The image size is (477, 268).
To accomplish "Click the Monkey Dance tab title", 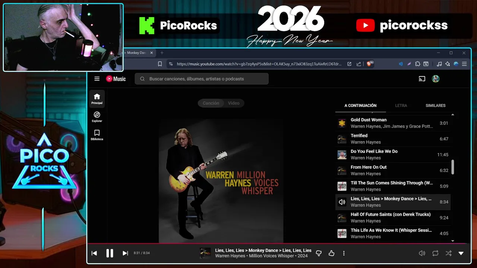I will [x=135, y=53].
